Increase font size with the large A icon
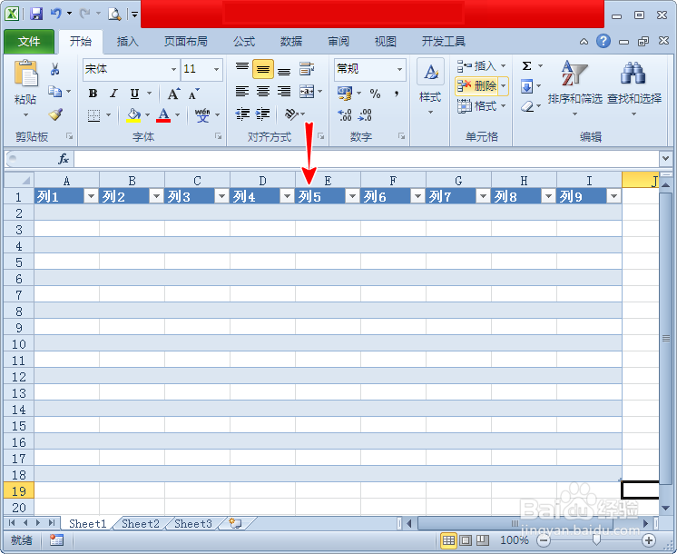This screenshot has width=677, height=554. (173, 94)
